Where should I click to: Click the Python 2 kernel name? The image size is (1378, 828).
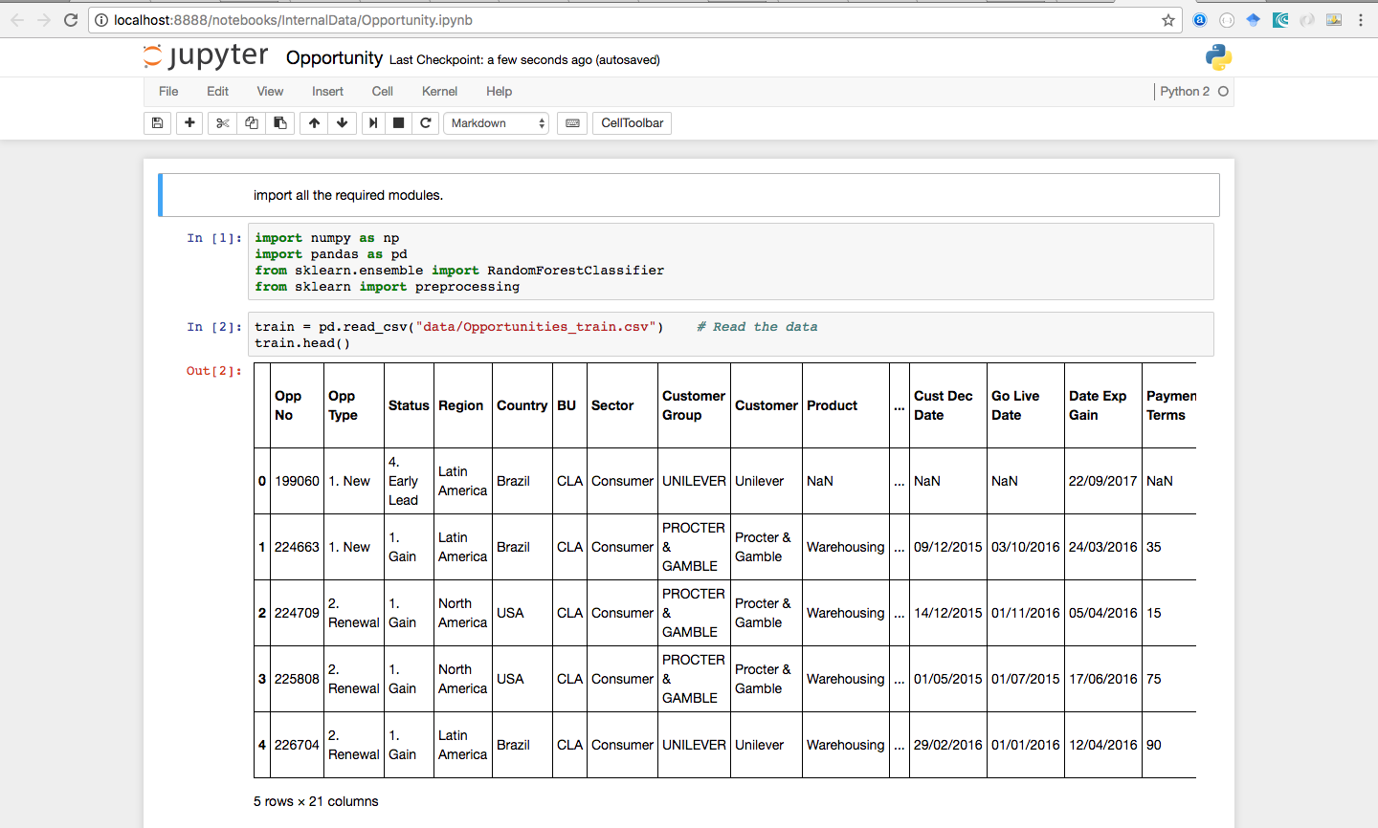point(1185,92)
